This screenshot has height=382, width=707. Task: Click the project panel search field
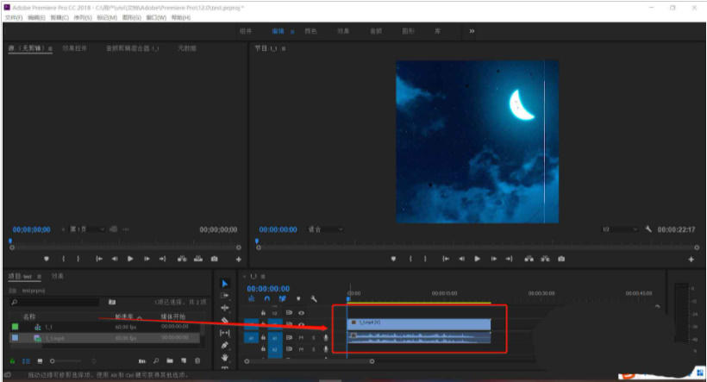pyautogui.click(x=56, y=303)
